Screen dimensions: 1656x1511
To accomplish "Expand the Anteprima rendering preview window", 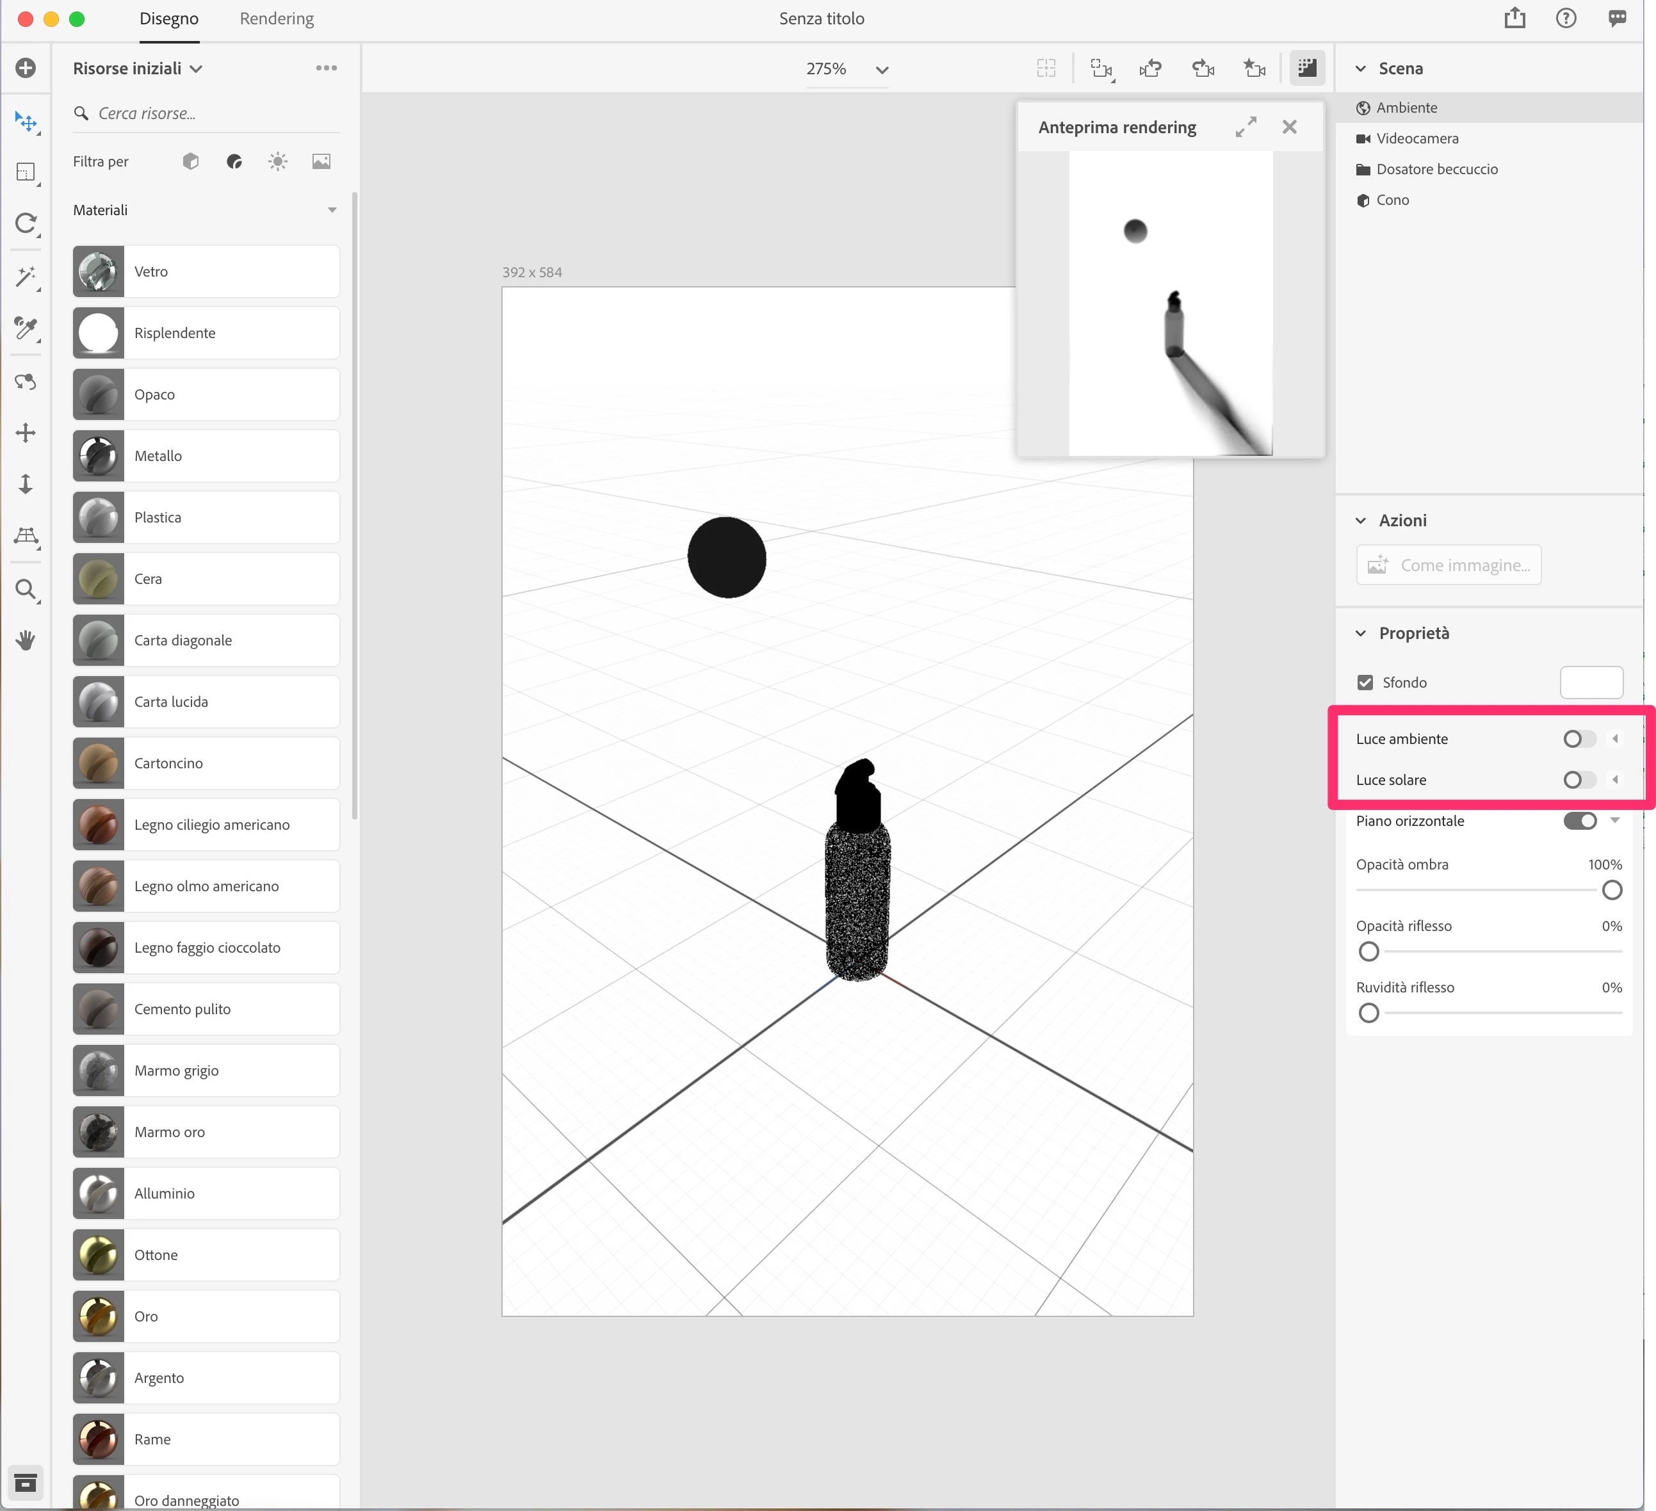I will pyautogui.click(x=1246, y=127).
